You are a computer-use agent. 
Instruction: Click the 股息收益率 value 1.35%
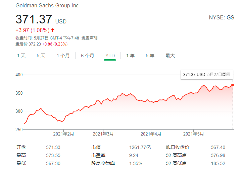[136, 163]
